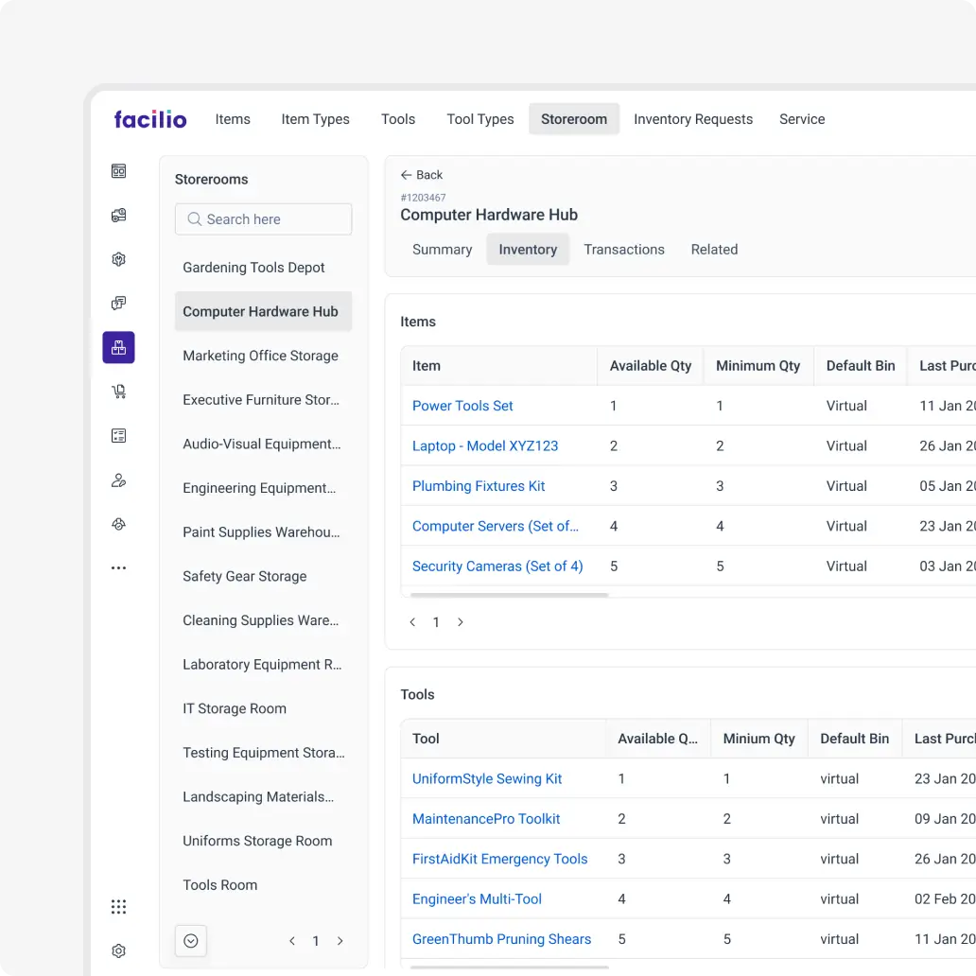
Task: Open the chat help sidebar icon
Action: click(x=118, y=304)
